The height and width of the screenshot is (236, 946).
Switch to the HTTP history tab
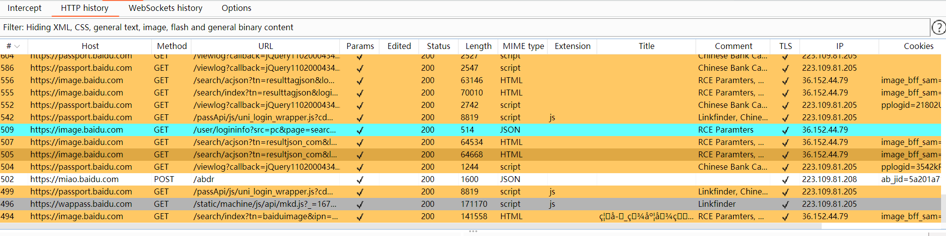click(85, 8)
